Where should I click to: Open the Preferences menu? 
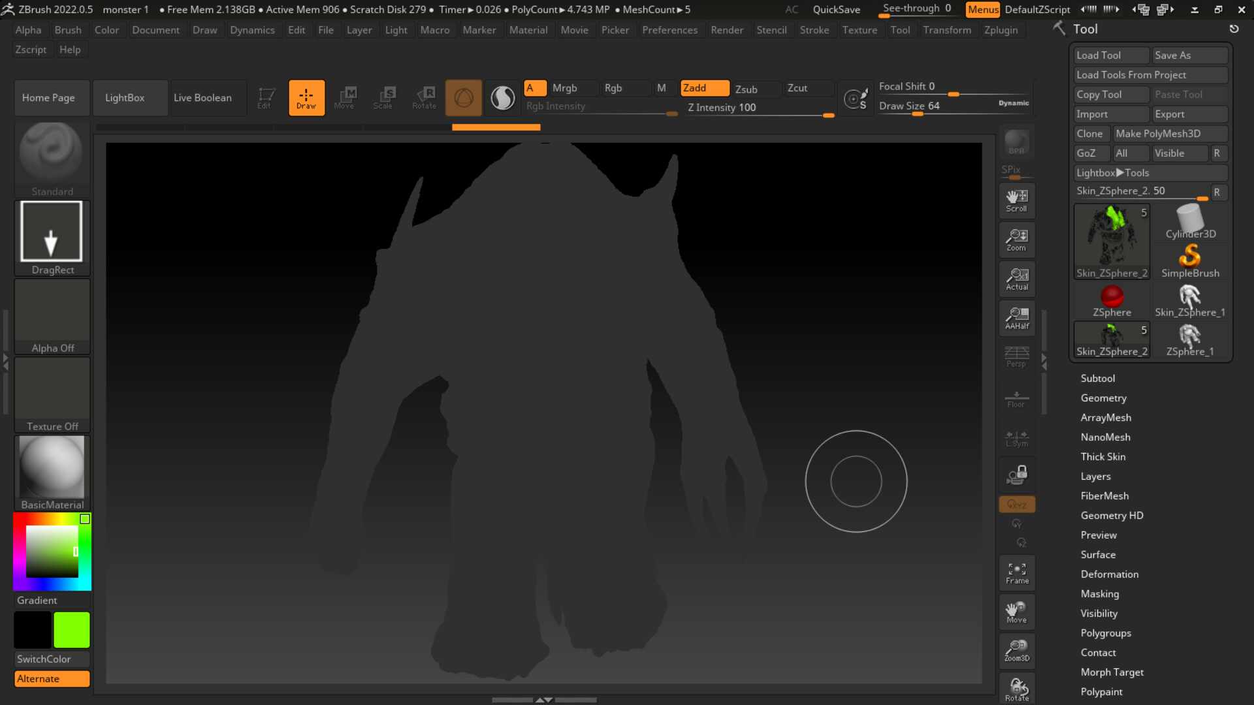669,30
